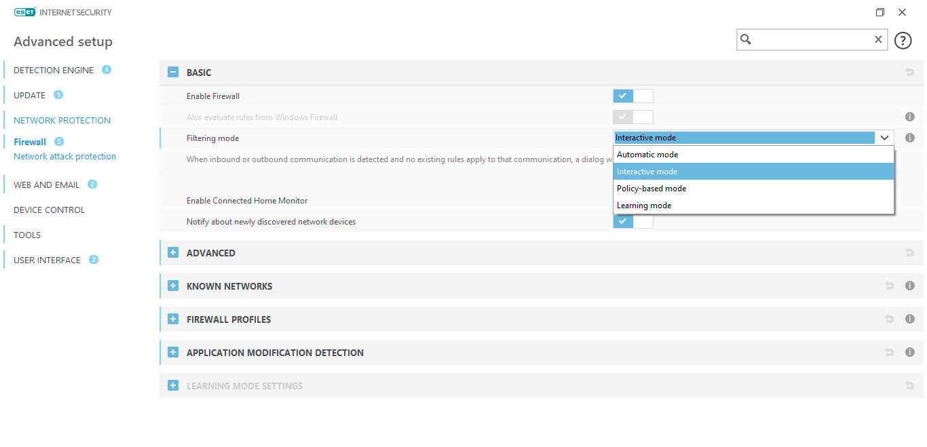Screen dimensions: 927x447
Task: Click info icon for Known Networks
Action: [x=910, y=286]
